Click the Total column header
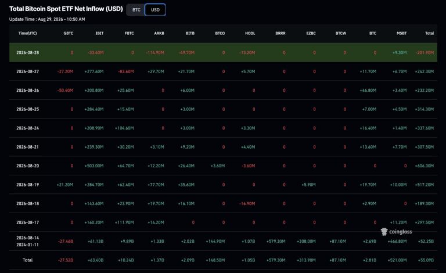The width and height of the screenshot is (446, 273). click(429, 33)
